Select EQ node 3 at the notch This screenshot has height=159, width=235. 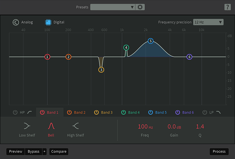pyautogui.click(x=101, y=70)
